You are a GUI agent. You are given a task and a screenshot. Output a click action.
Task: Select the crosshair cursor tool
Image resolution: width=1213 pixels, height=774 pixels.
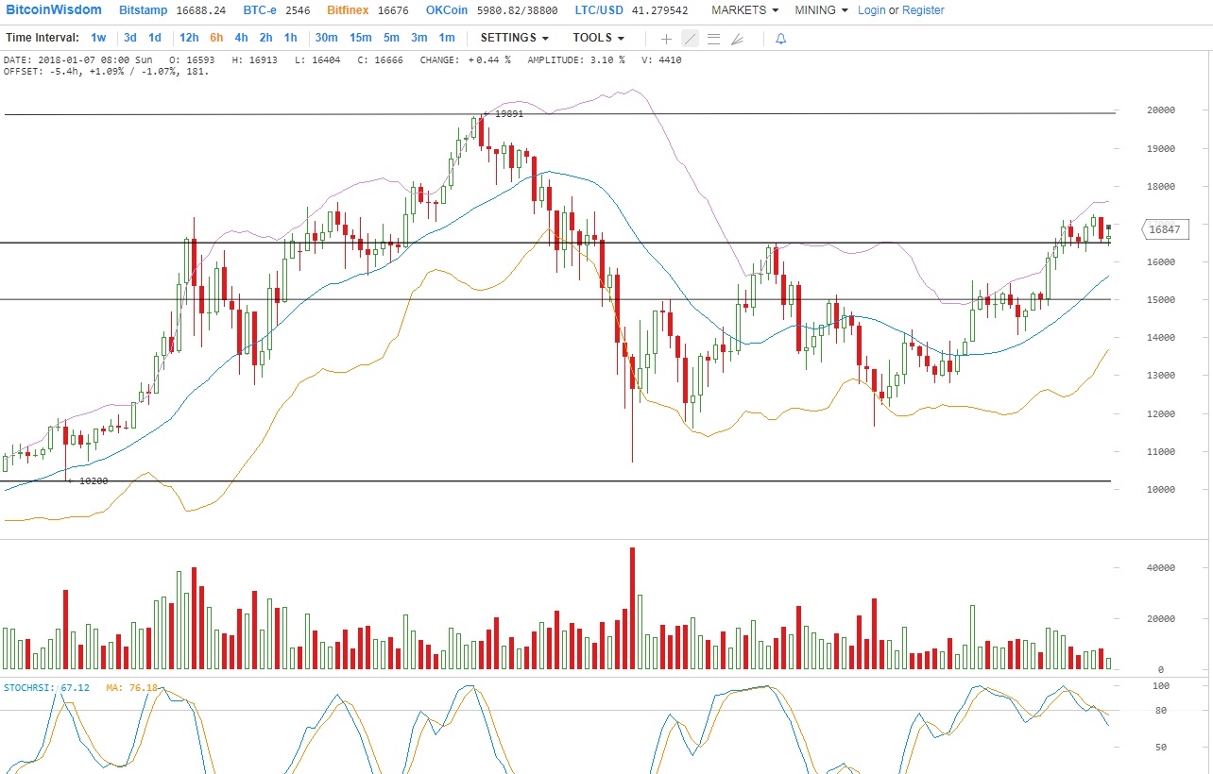coord(666,39)
